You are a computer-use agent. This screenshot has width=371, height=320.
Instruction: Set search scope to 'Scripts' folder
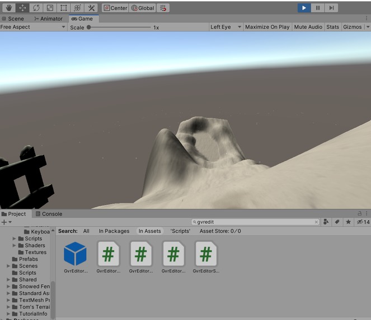point(180,231)
